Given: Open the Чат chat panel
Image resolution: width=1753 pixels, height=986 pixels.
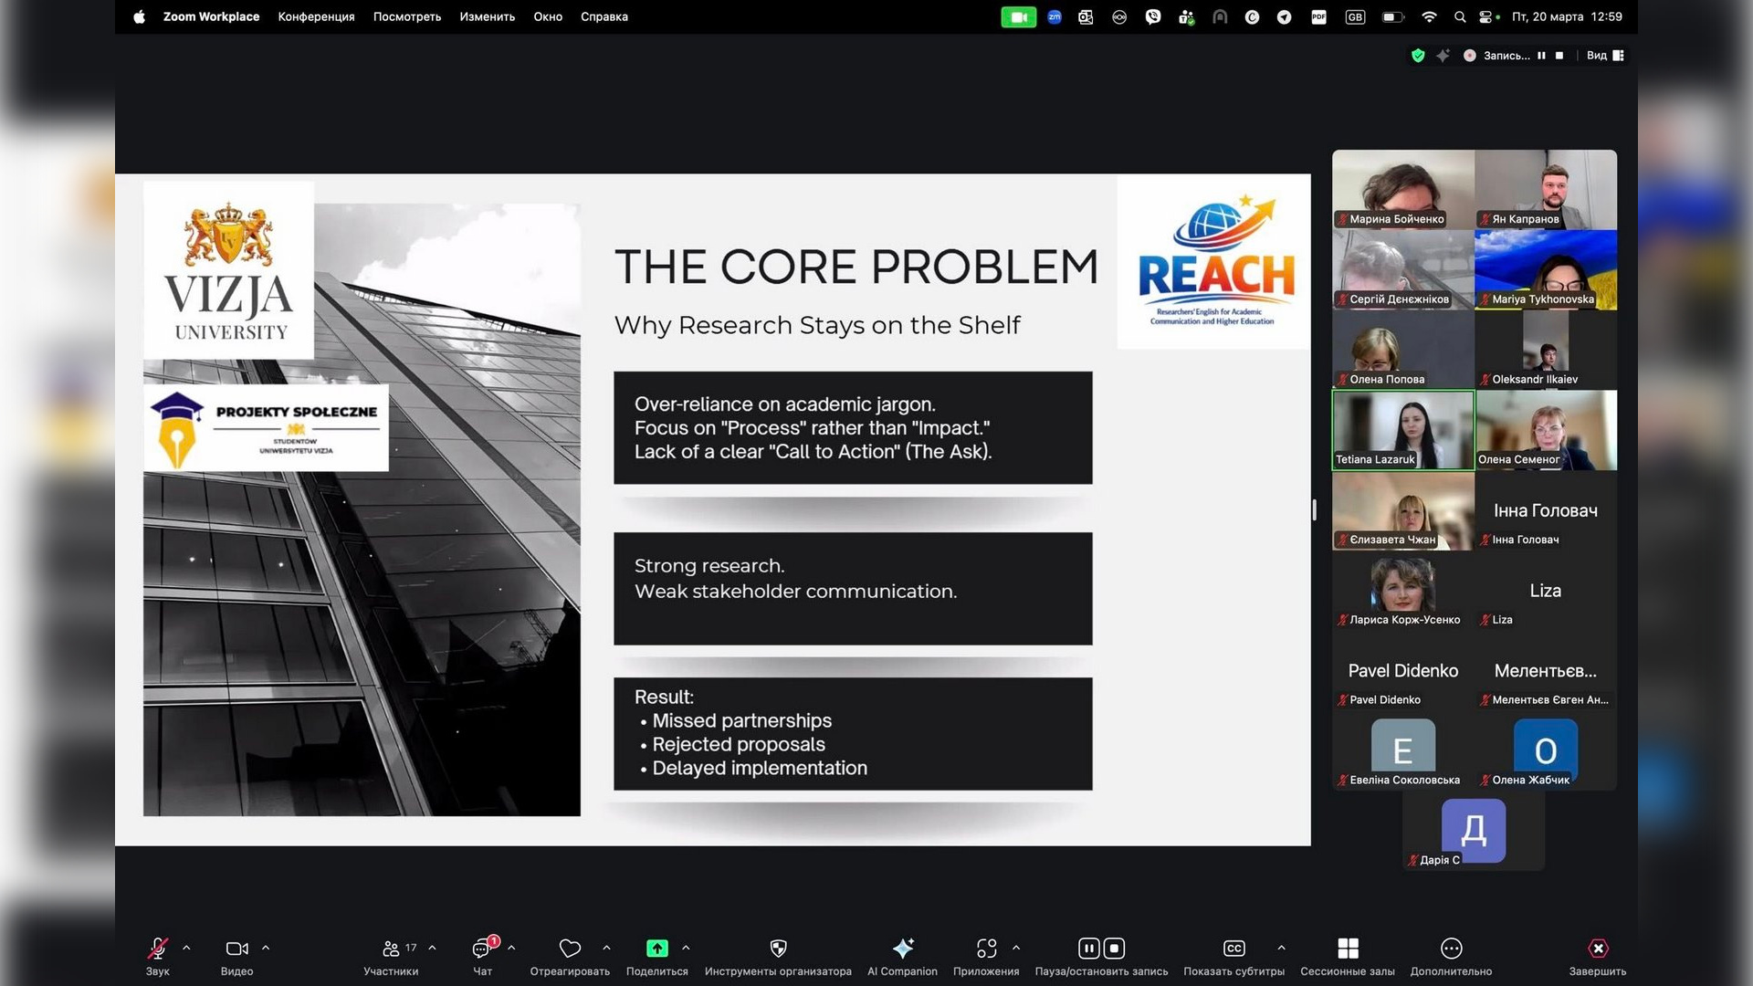Looking at the screenshot, I should point(482,949).
